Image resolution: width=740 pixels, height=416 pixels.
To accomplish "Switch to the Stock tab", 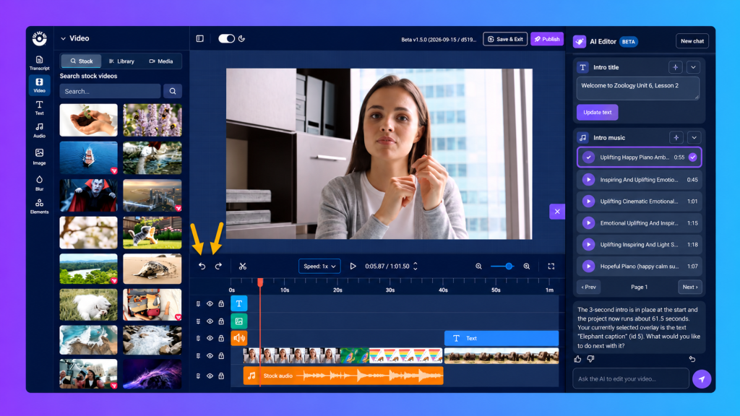I will (x=81, y=61).
